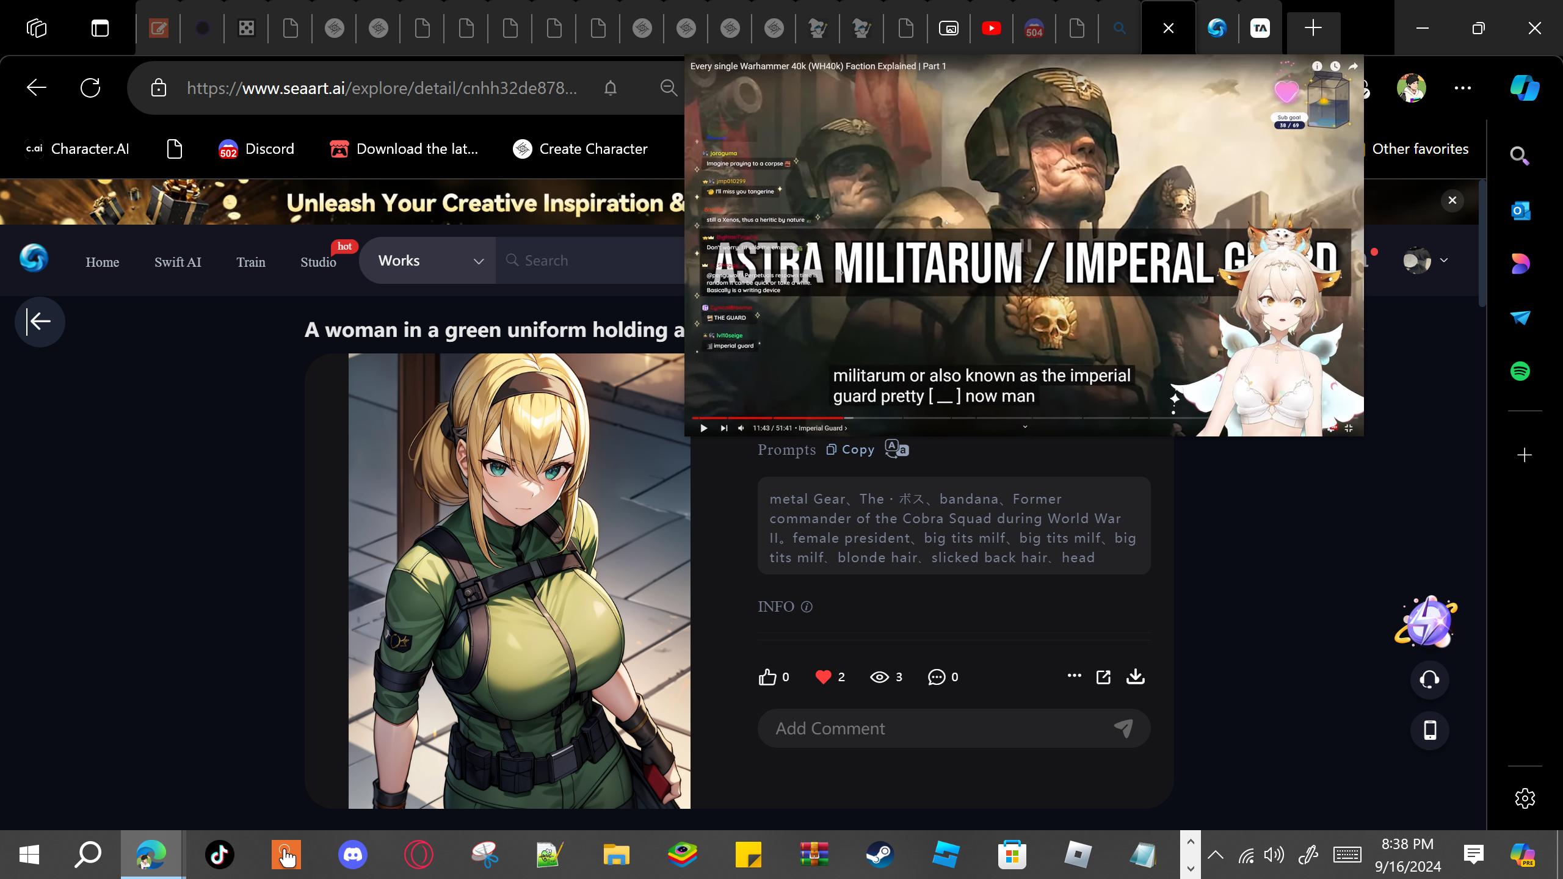1563x879 pixels.
Task: Open the artwork image thumbnail
Action: tap(519, 581)
